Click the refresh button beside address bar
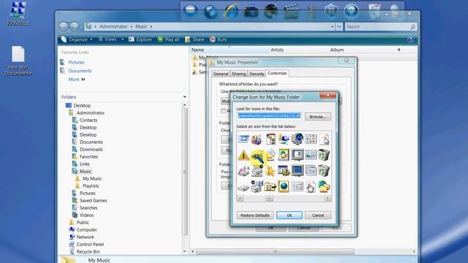Viewport: 468px width, 263px height. [x=339, y=27]
